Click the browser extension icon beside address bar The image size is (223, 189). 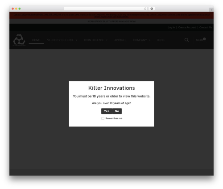pyautogui.click(x=152, y=8)
